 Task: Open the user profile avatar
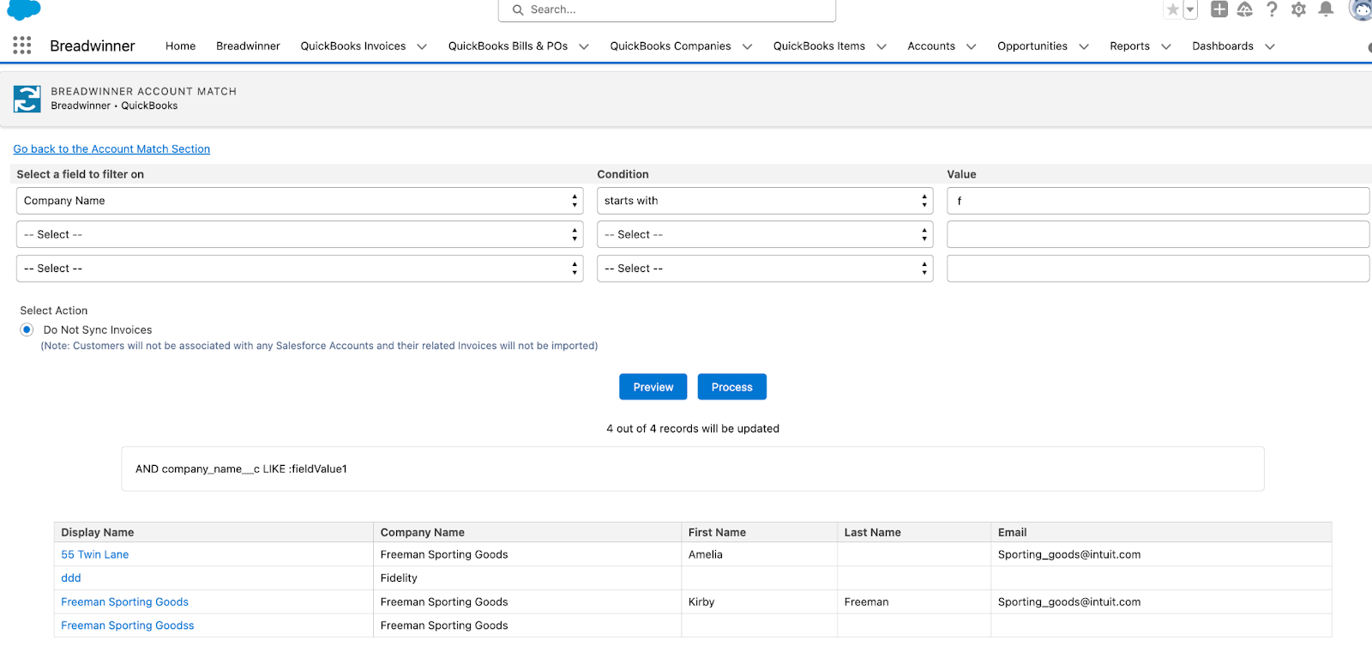pyautogui.click(x=1360, y=9)
